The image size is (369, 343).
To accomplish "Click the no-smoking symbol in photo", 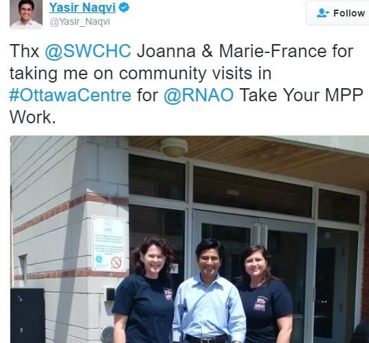I will click(x=117, y=262).
